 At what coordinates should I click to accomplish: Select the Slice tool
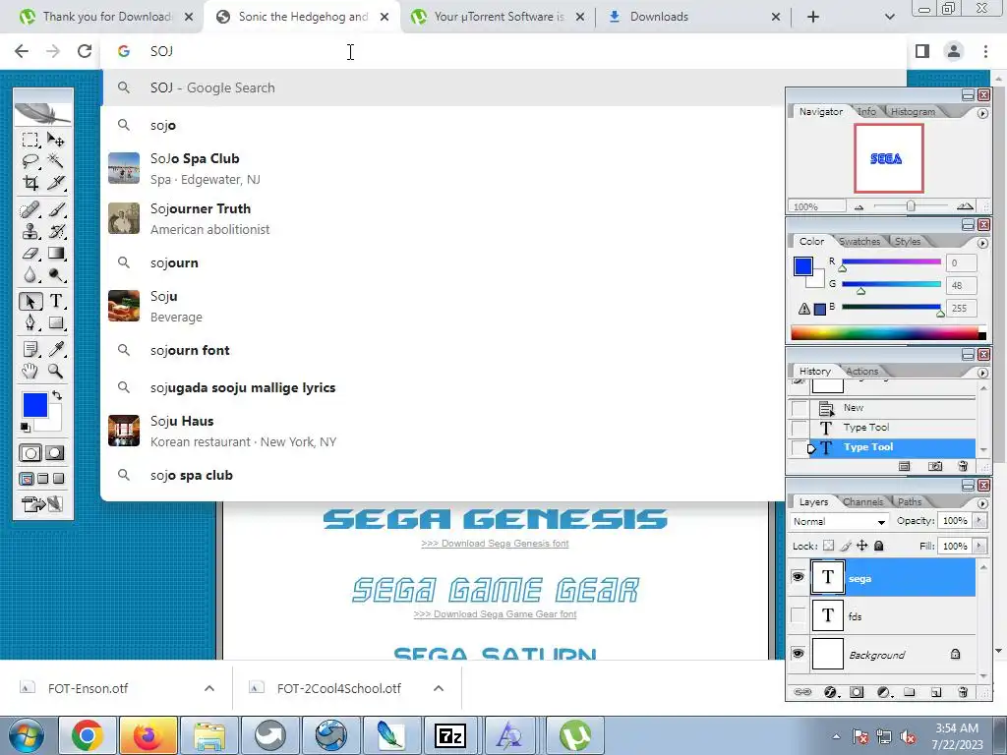tap(56, 183)
